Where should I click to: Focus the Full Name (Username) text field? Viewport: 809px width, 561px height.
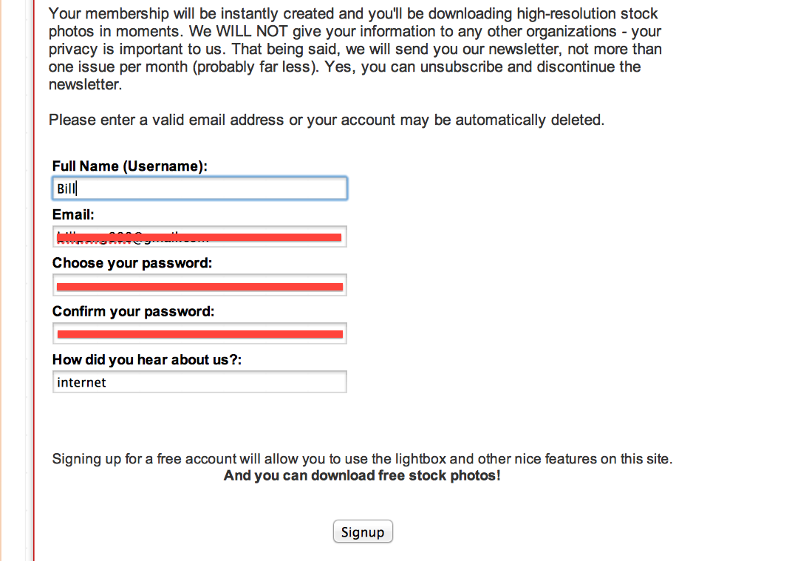pos(199,188)
